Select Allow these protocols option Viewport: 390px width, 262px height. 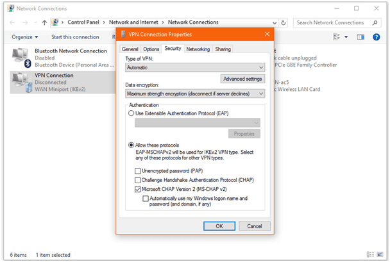[x=131, y=145]
